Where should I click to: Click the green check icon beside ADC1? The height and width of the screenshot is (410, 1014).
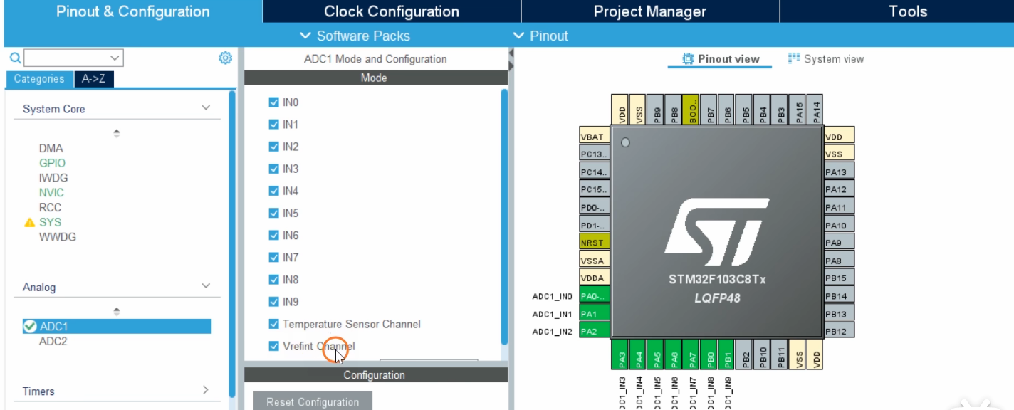30,326
